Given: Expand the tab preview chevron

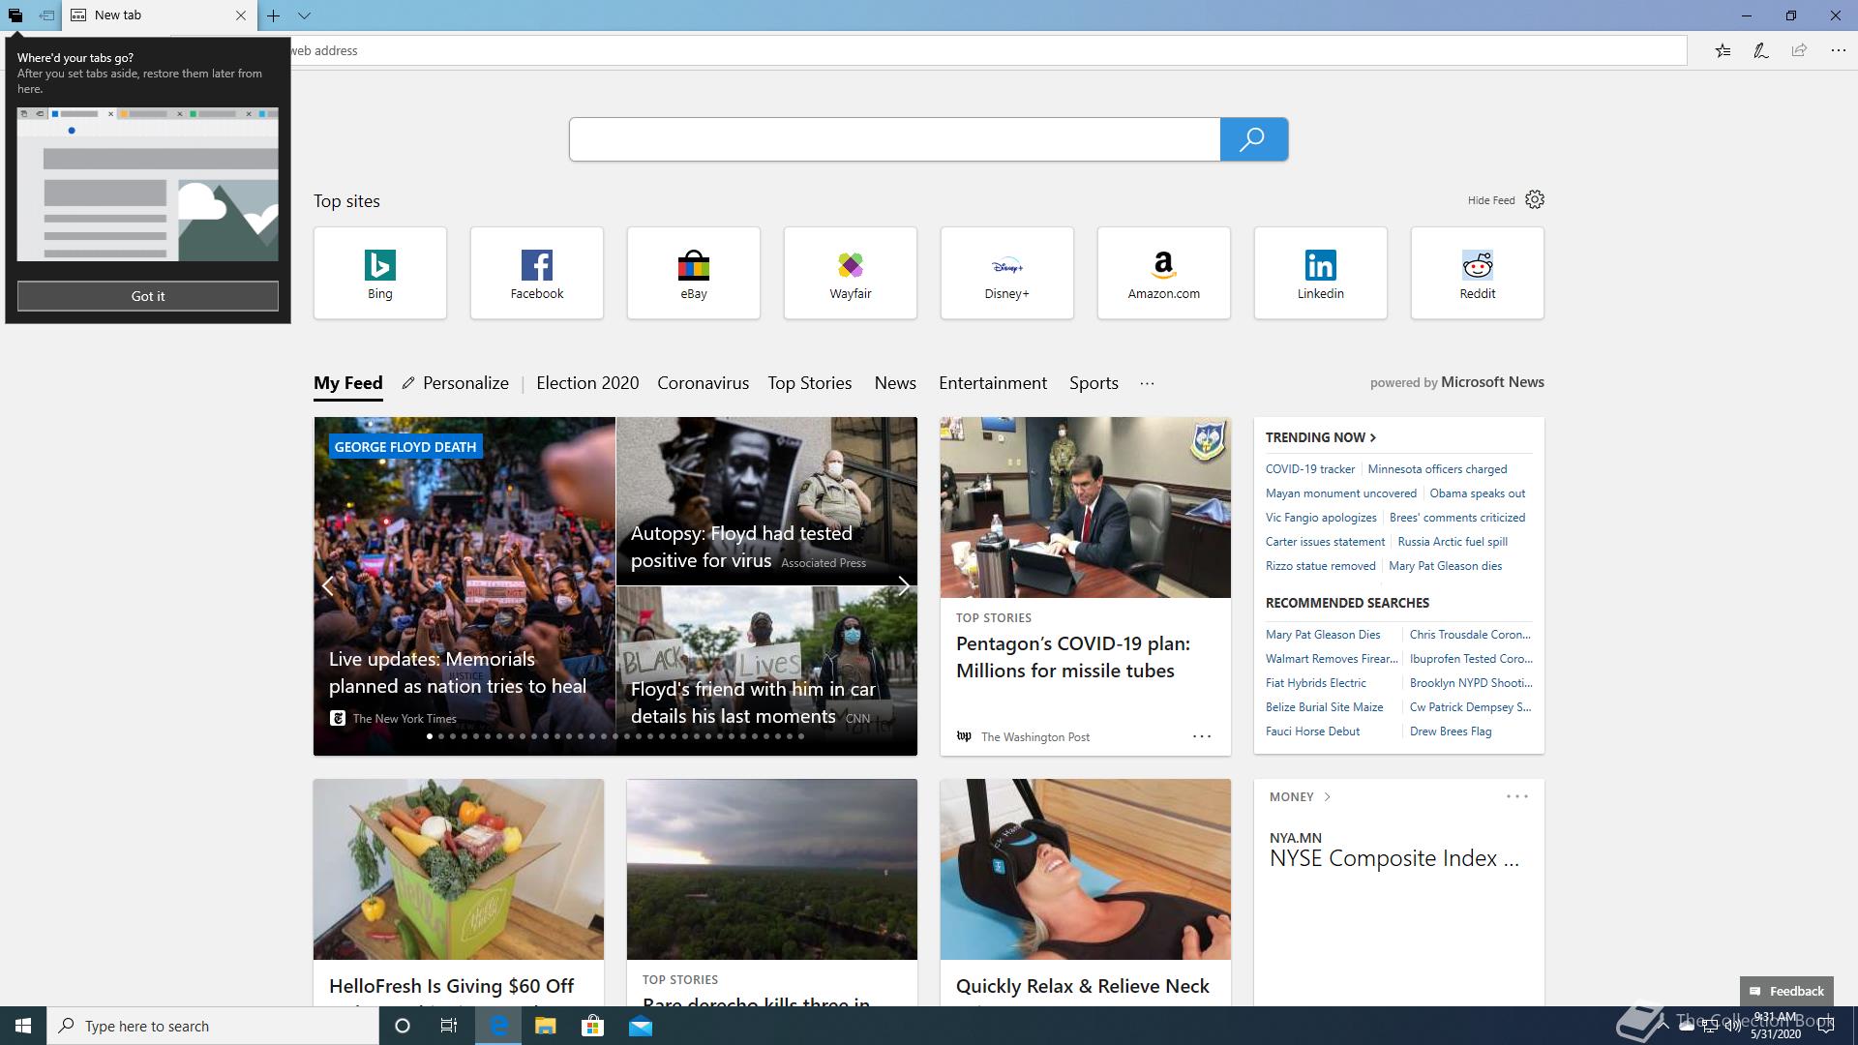Looking at the screenshot, I should click(304, 15).
